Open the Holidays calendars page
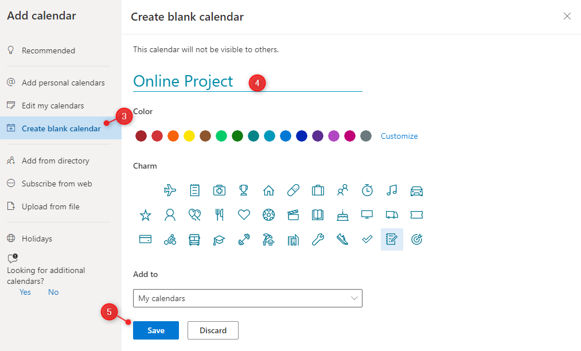The width and height of the screenshot is (581, 351). tap(37, 239)
